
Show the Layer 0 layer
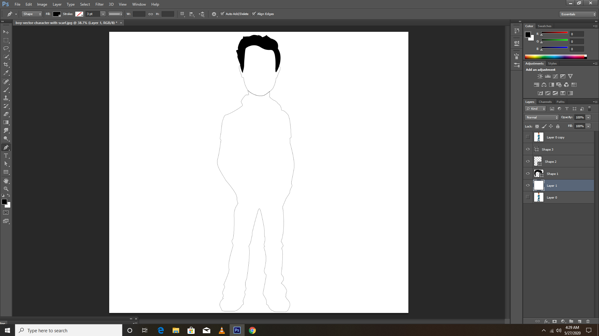click(528, 197)
